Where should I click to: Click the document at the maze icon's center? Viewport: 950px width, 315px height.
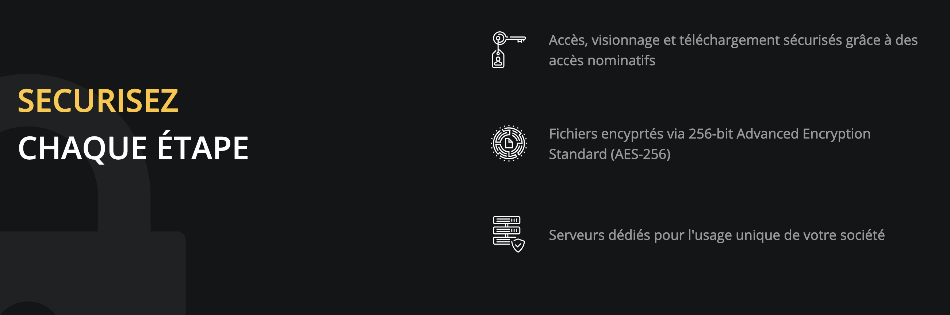509,143
